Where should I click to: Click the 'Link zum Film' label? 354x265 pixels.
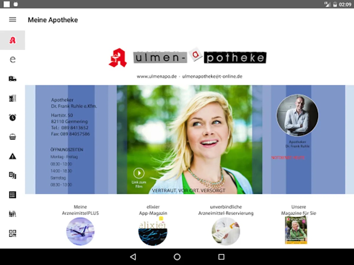[139, 184]
